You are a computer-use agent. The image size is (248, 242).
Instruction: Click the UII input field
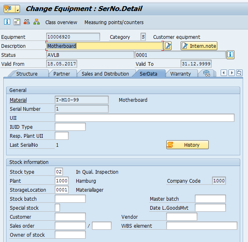click(145, 118)
